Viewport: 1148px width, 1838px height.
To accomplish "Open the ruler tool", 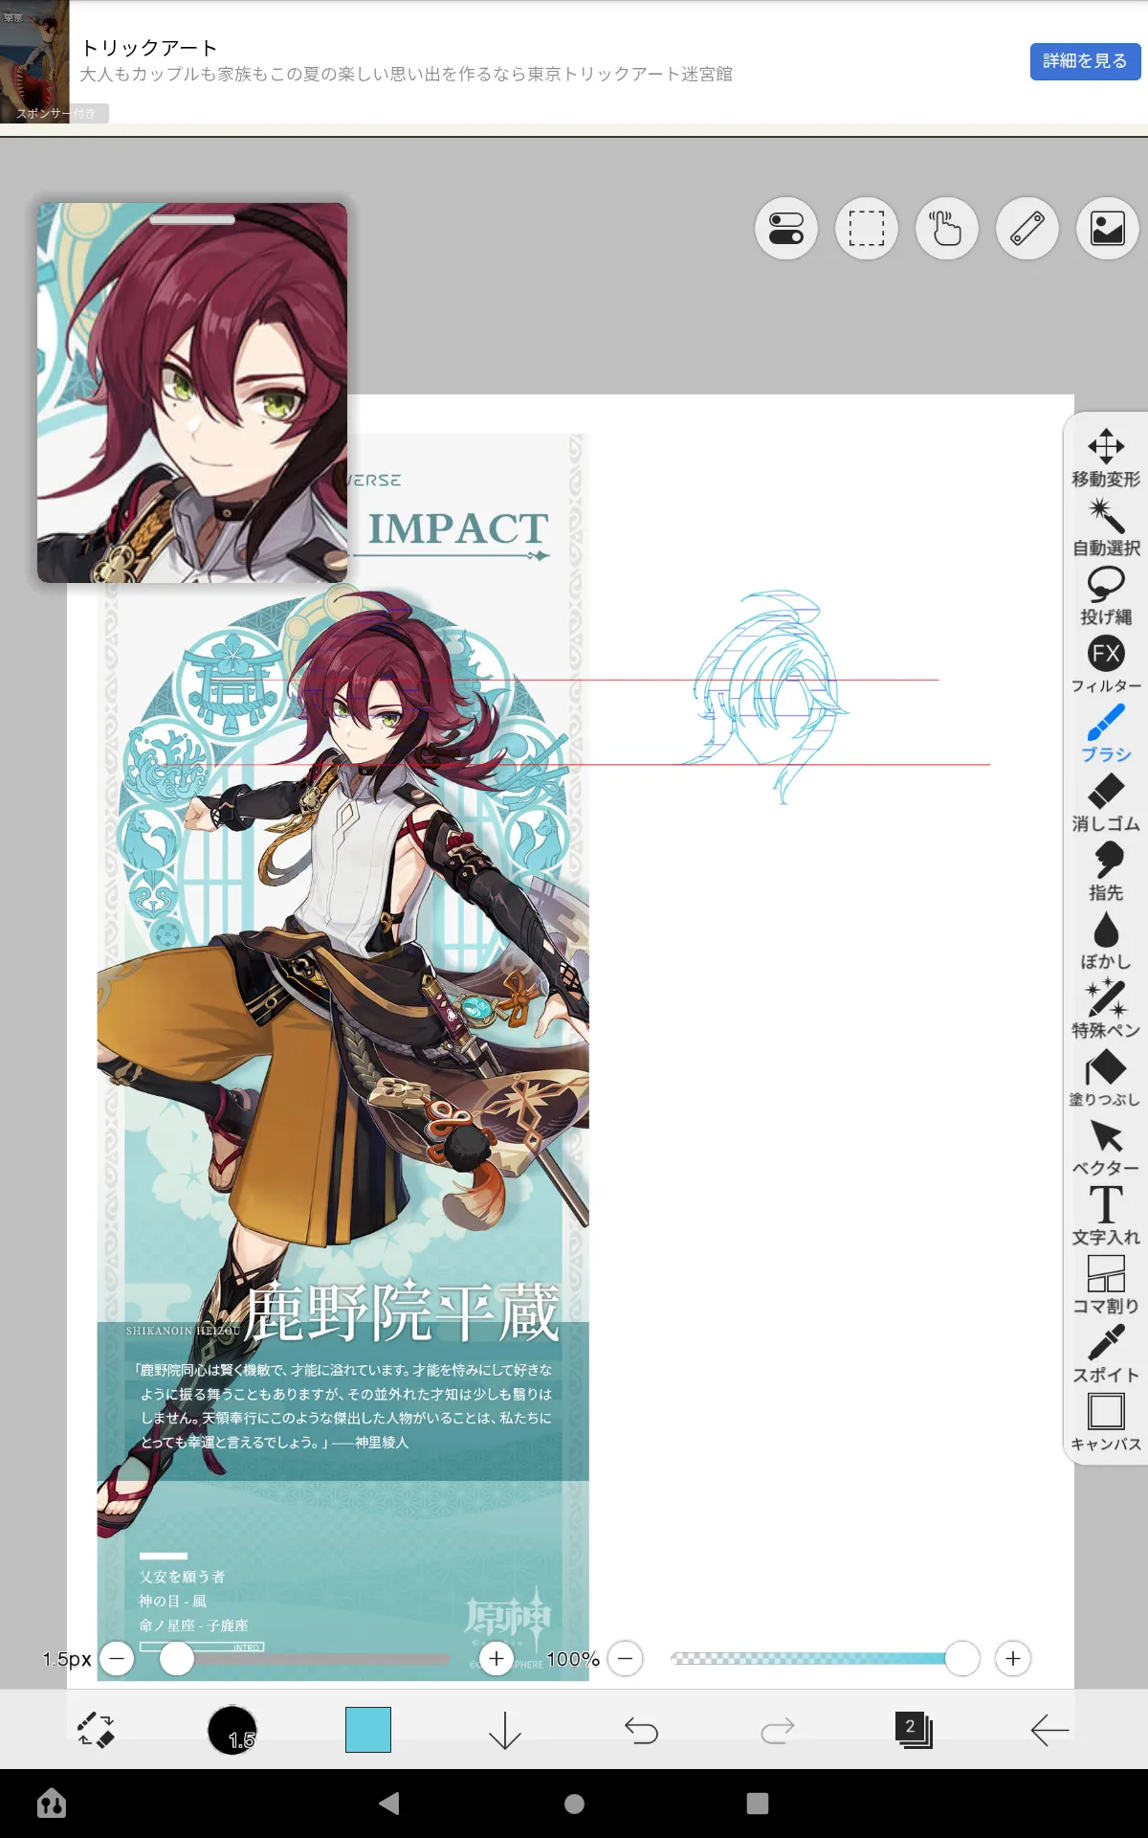I will 1027,229.
